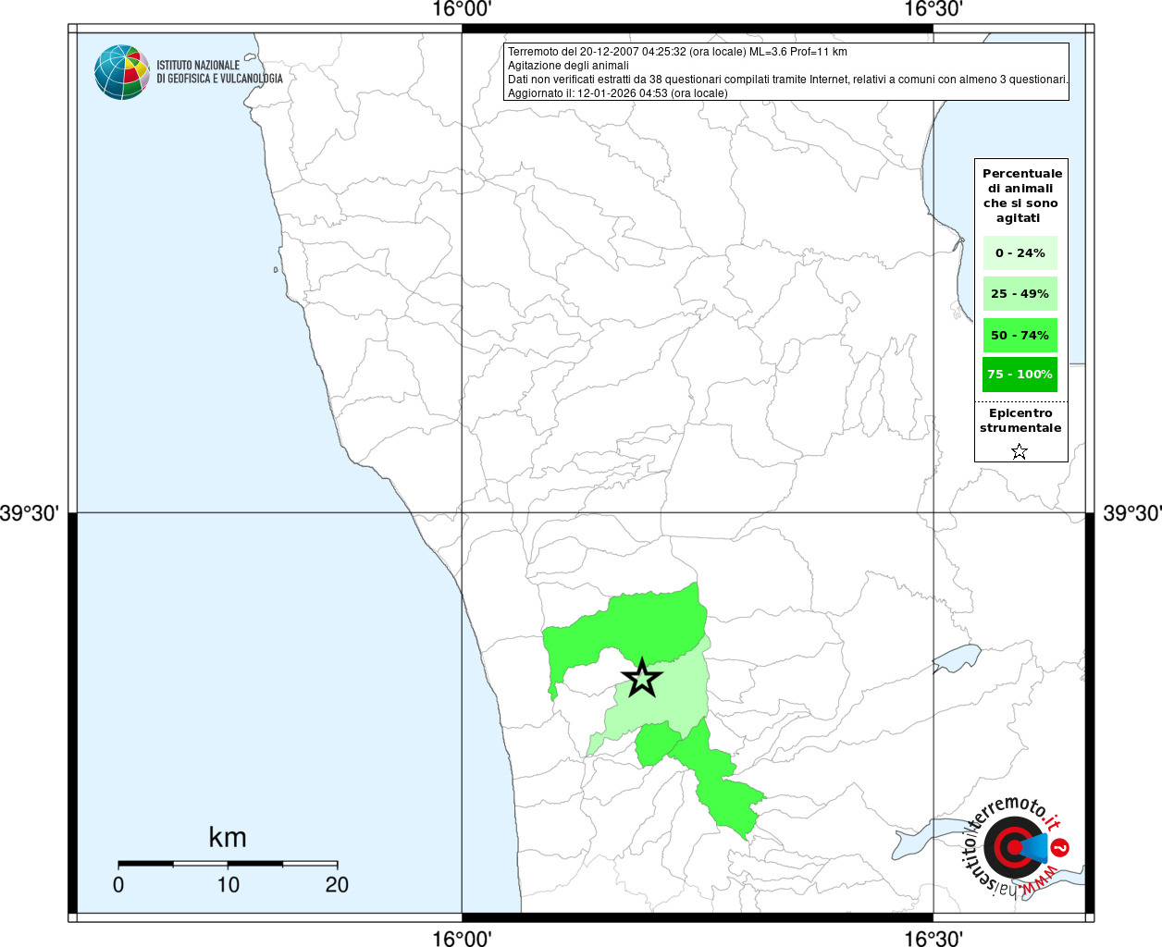Viewport: 1162px width, 947px height.
Task: Click the 'Aggiornato il' update timestamp line
Action: (x=618, y=93)
